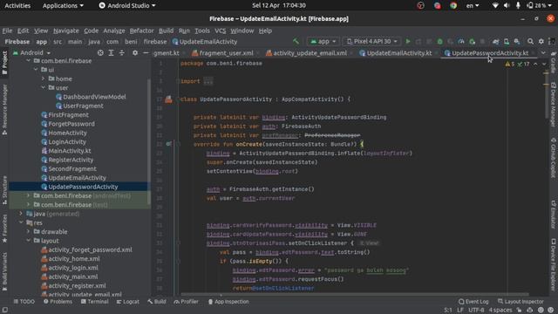558x314 pixels.
Task: Run the app with green play button
Action: pyautogui.click(x=408, y=41)
